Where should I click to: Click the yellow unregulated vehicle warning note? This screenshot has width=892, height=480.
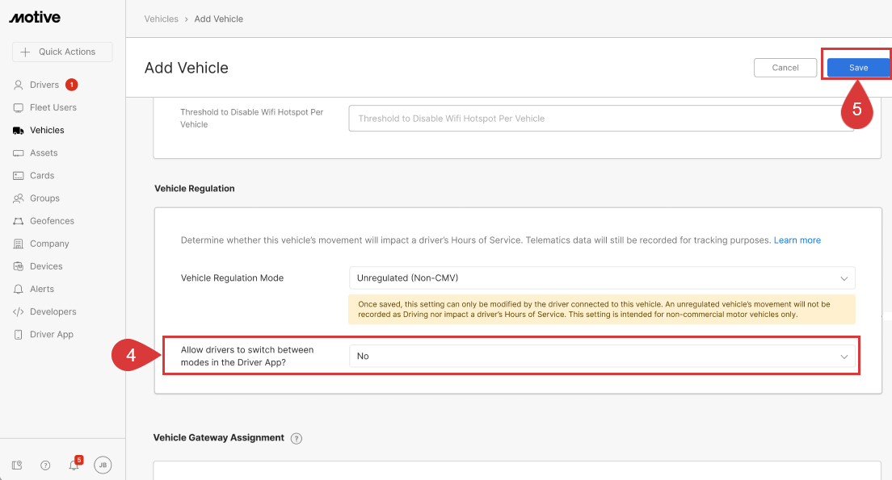[602, 309]
